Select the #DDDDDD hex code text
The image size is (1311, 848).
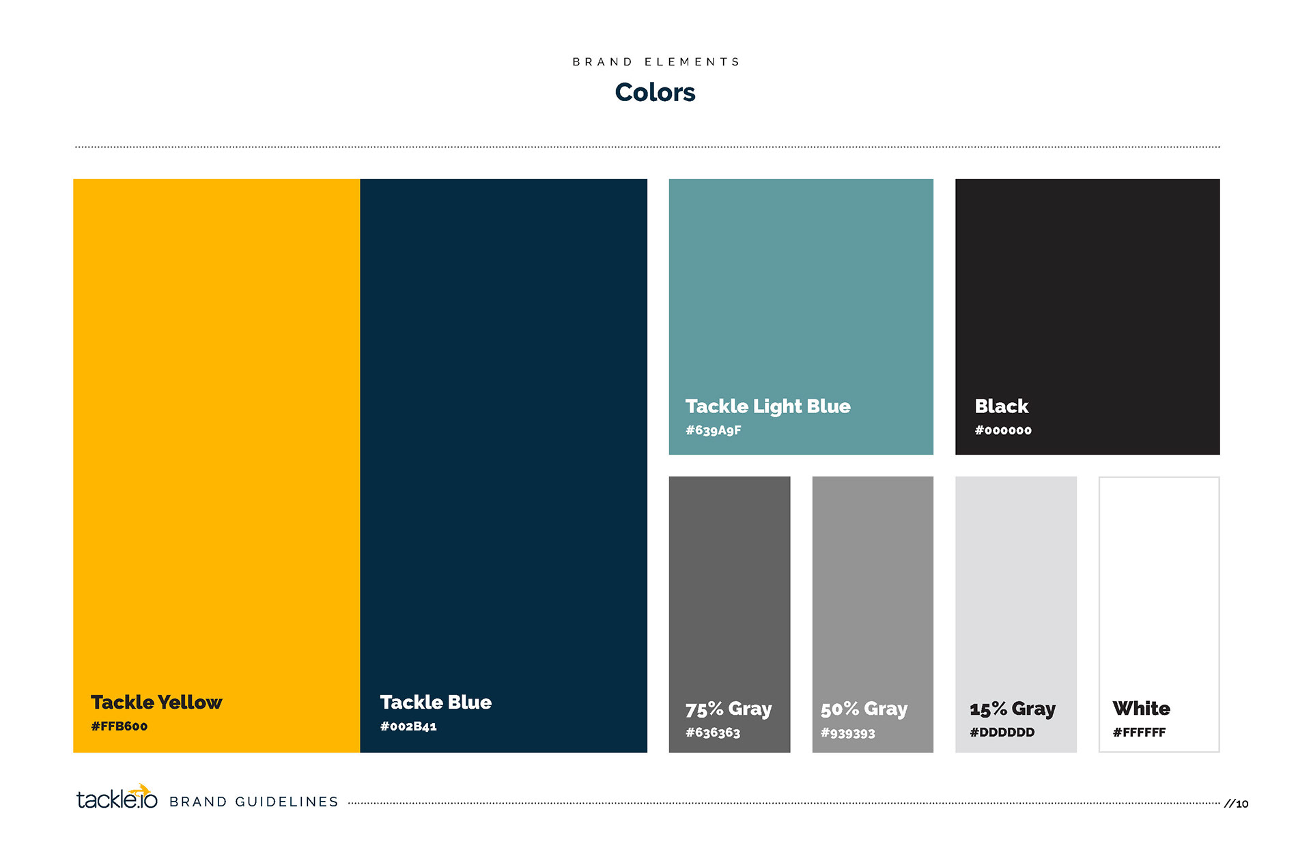[1002, 732]
